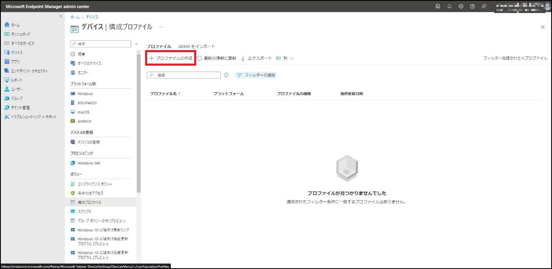Click the ホーム breadcrumb link
Screen dimensions: 552x269
click(75, 17)
